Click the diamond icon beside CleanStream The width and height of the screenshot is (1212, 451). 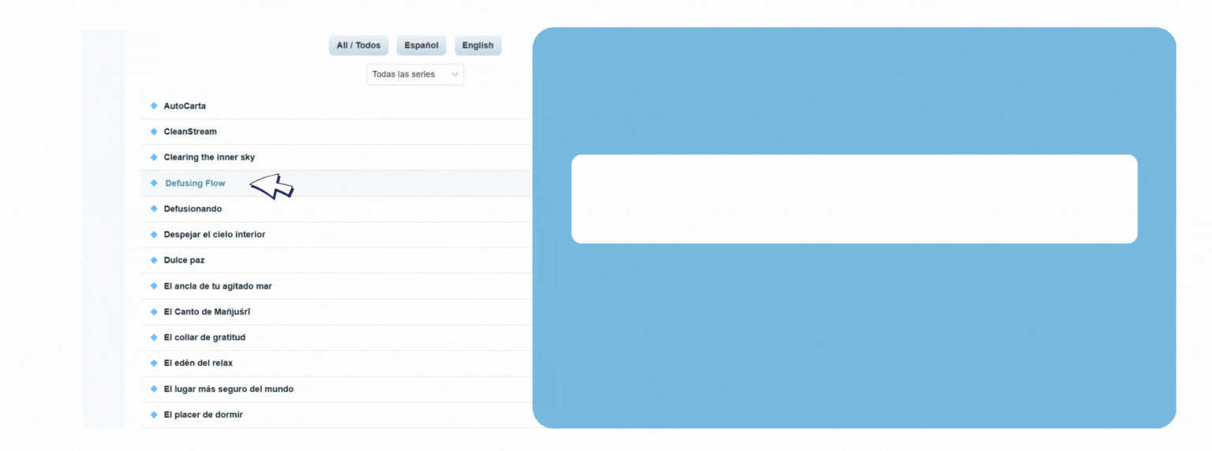pos(154,132)
